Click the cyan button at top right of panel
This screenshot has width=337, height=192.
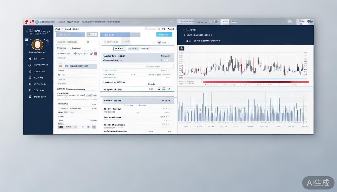click(164, 34)
